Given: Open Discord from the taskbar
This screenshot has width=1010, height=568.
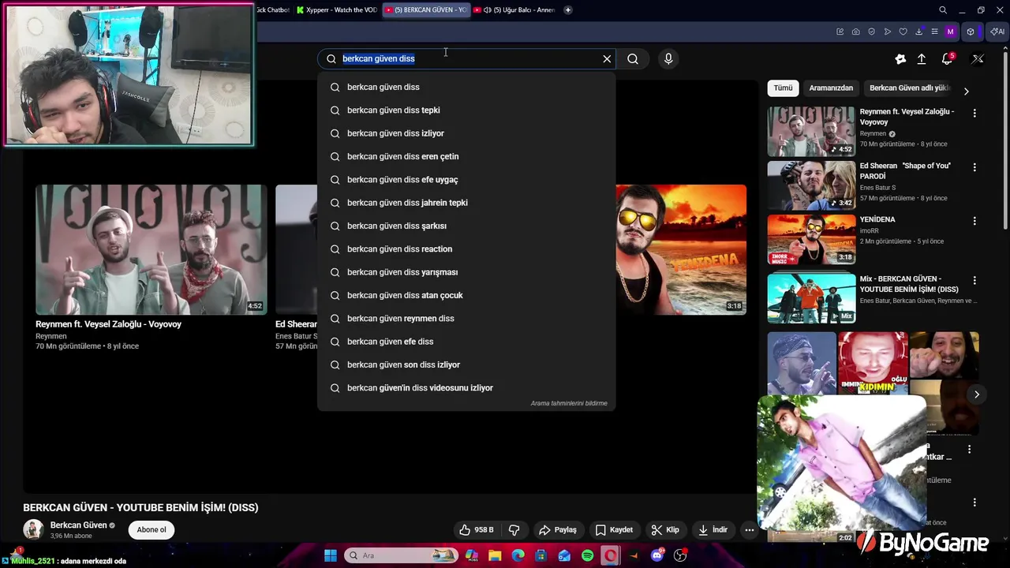Looking at the screenshot, I should (x=657, y=555).
